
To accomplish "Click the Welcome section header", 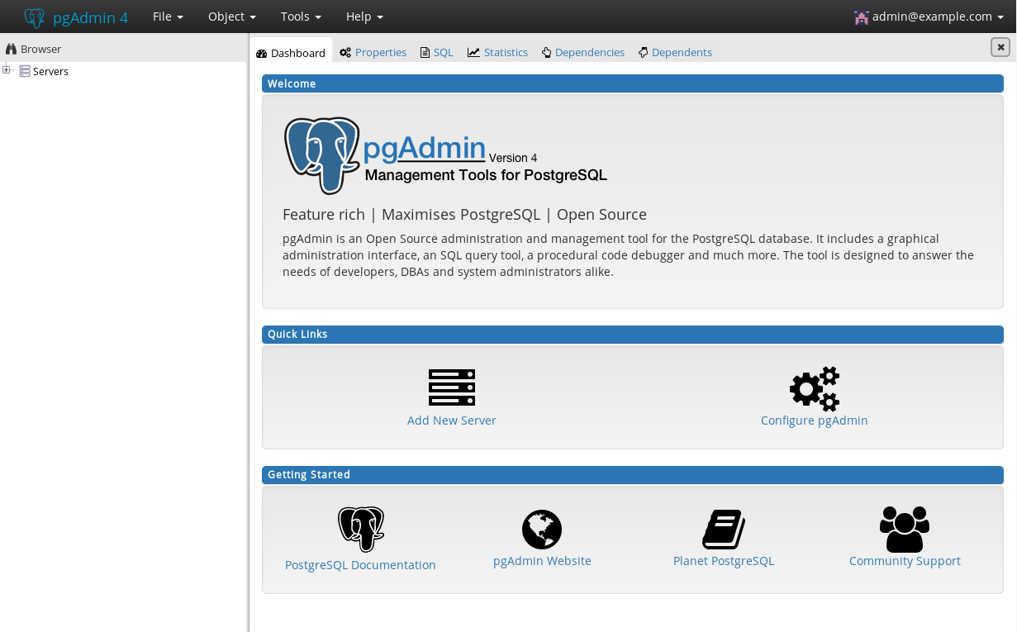I will tap(633, 83).
